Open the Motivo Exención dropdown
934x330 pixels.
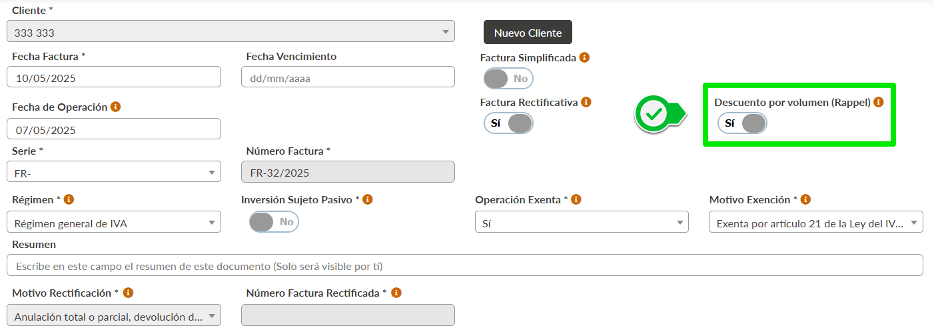point(816,223)
